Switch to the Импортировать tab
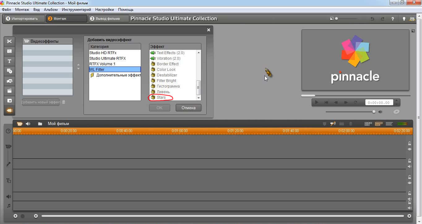The height and width of the screenshot is (224, 422). (24, 19)
